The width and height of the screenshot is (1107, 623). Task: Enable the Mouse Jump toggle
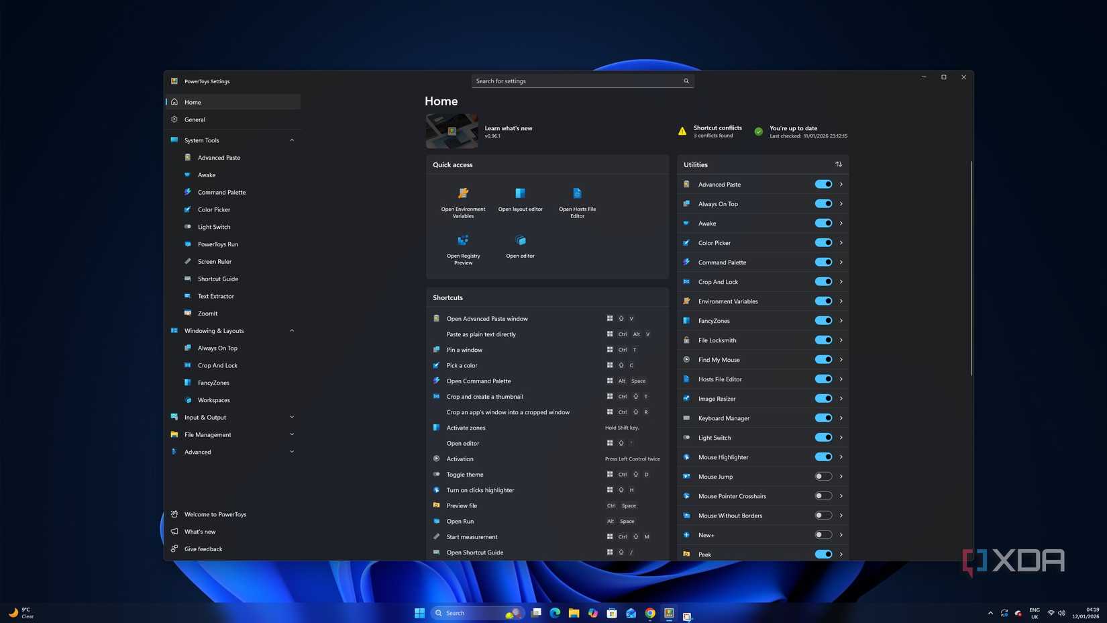823,476
